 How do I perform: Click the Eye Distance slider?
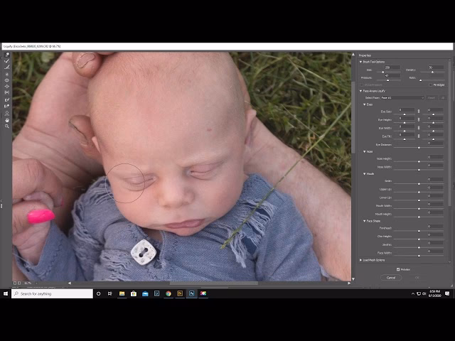419,148
